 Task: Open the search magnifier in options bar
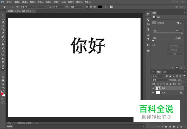177,7
